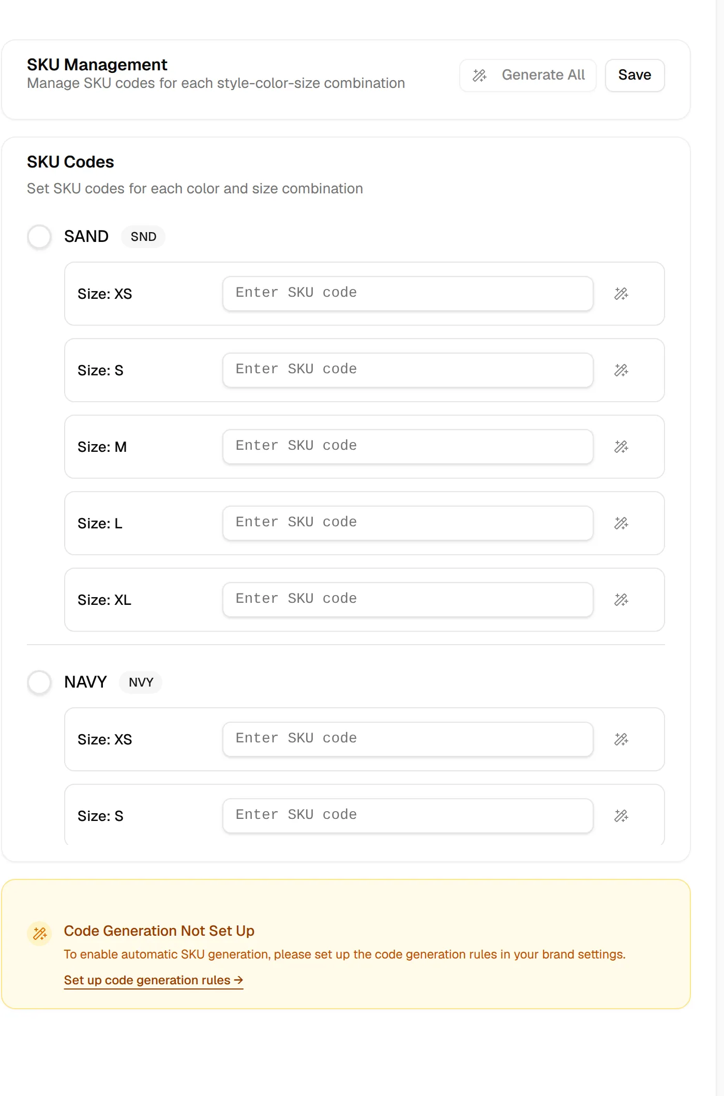The height and width of the screenshot is (1096, 724).
Task: Focus SKU code field for SAND M
Action: click(408, 446)
